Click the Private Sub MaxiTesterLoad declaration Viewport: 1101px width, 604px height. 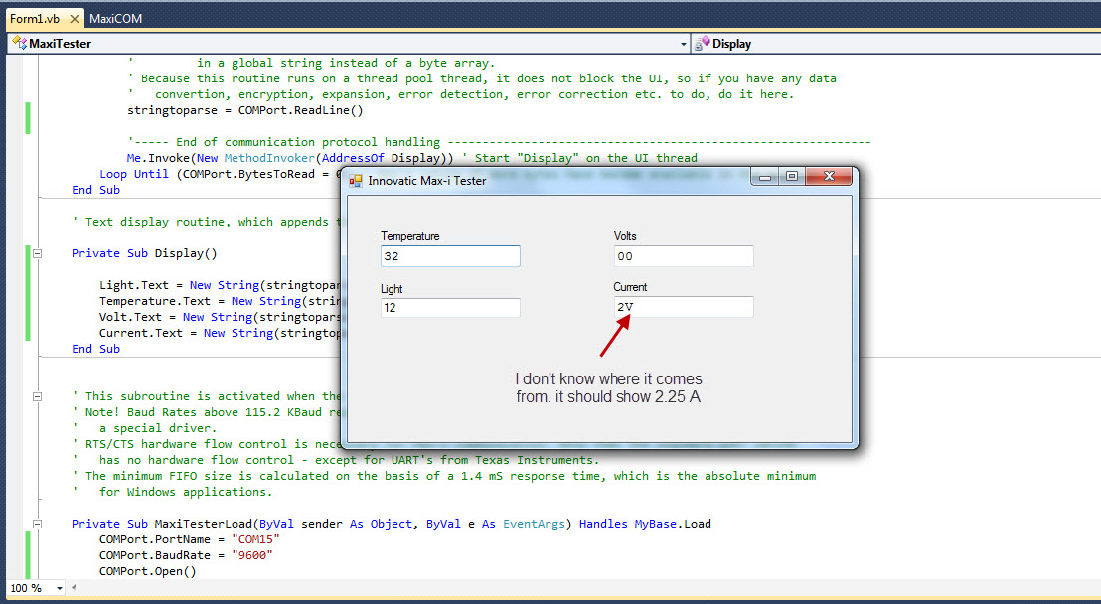(x=392, y=524)
